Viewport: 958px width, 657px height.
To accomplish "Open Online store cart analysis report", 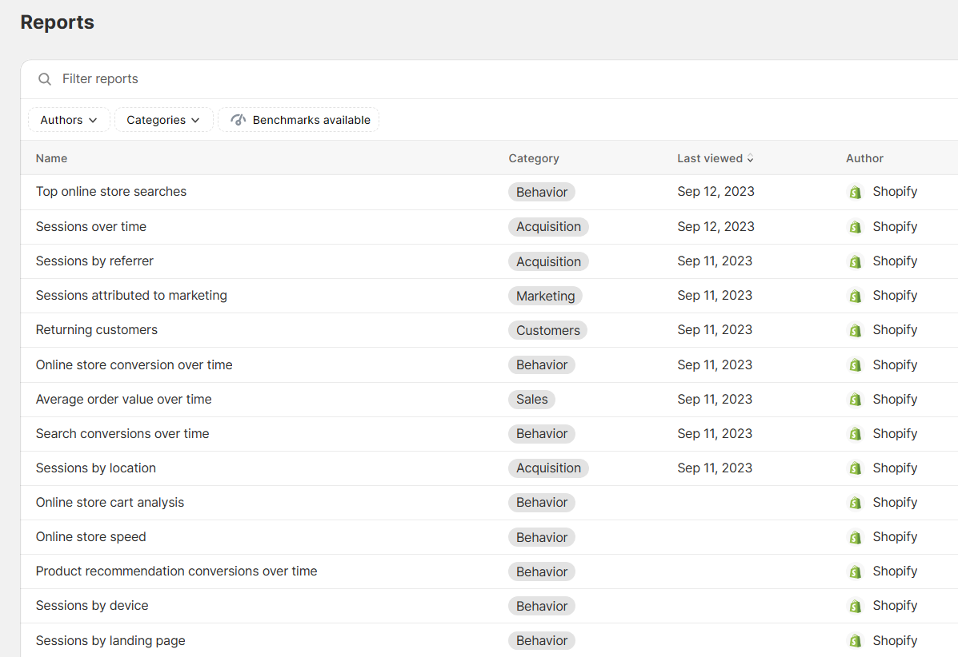I will (x=110, y=503).
